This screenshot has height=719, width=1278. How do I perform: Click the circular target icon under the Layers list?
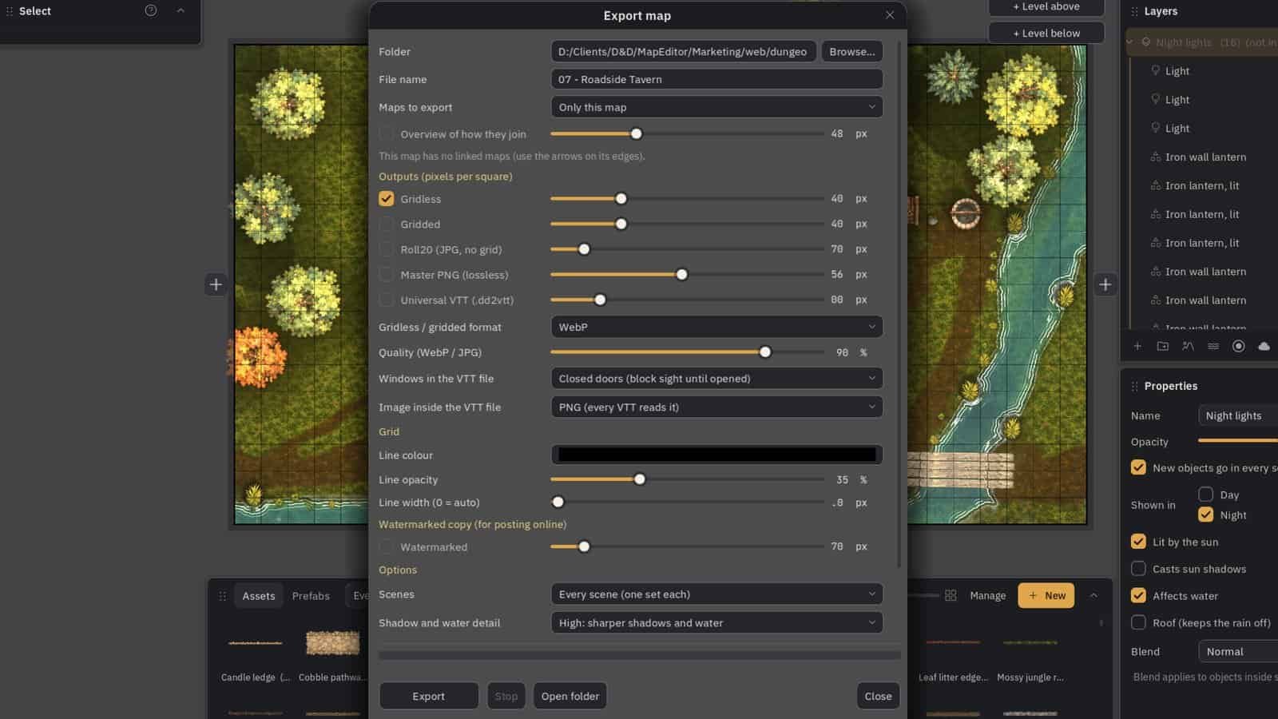1239,346
